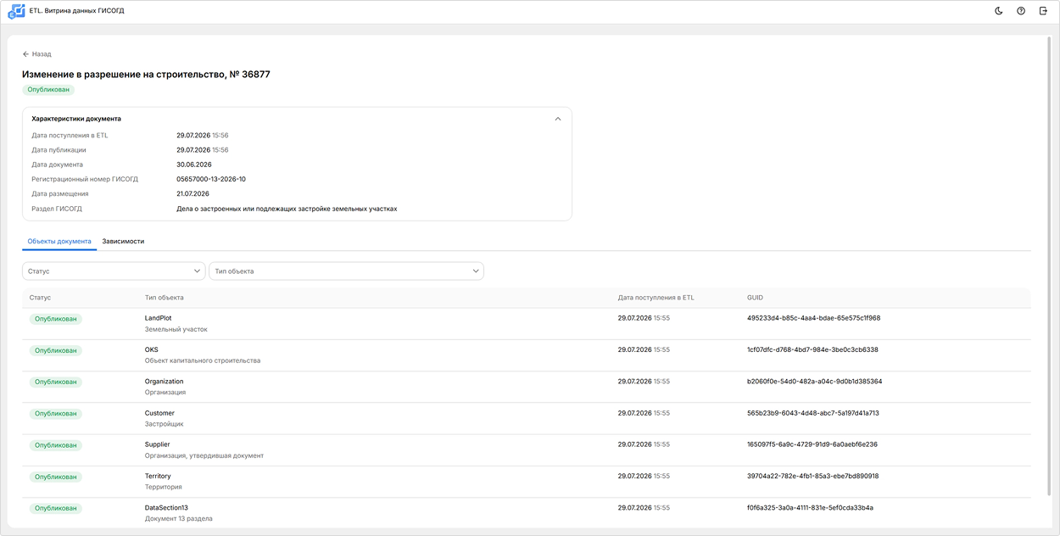The height and width of the screenshot is (536, 1060).
Task: Click the Опубликован badge in the OKS row
Action: [x=55, y=350]
